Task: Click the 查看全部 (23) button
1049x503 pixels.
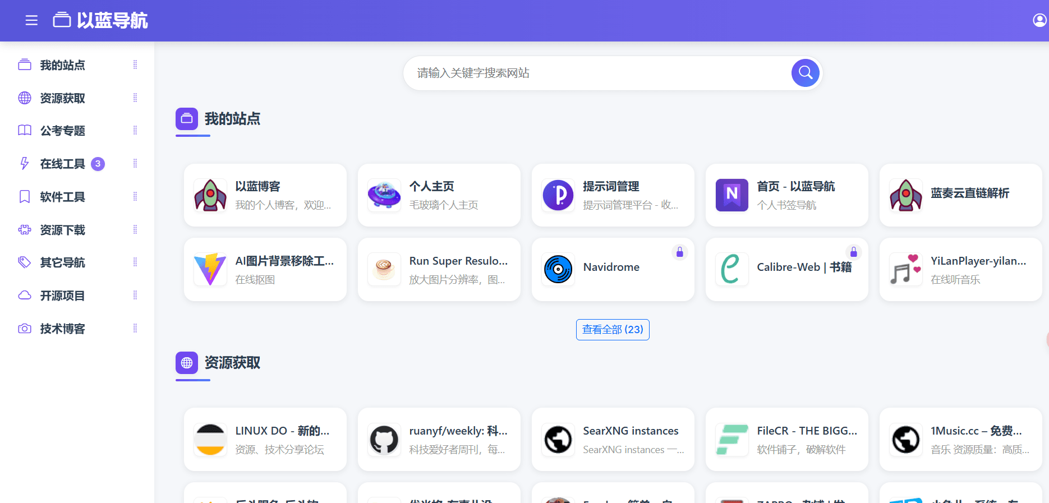Action: coord(613,330)
